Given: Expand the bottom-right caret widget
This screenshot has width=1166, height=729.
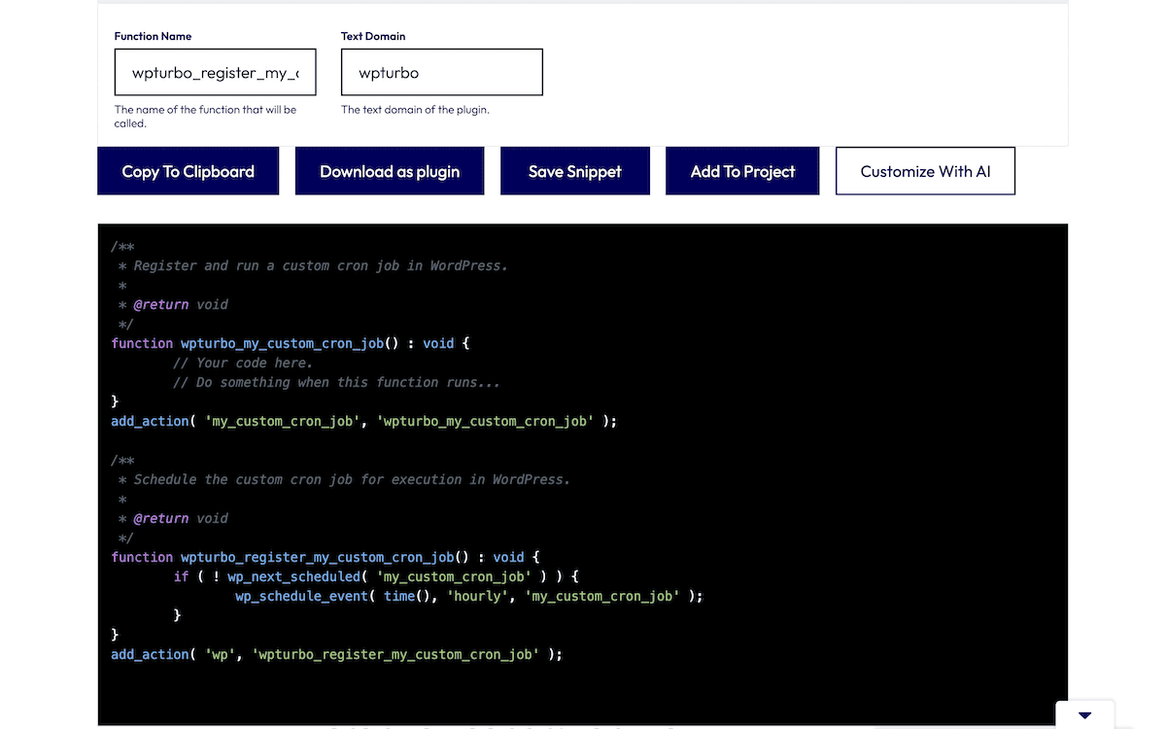Looking at the screenshot, I should (x=1084, y=715).
